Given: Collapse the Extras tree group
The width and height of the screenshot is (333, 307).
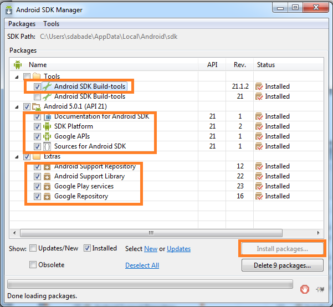Looking at the screenshot, I should coord(17,157).
